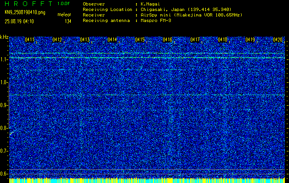Click the observer name K.Nagai

point(151,4)
